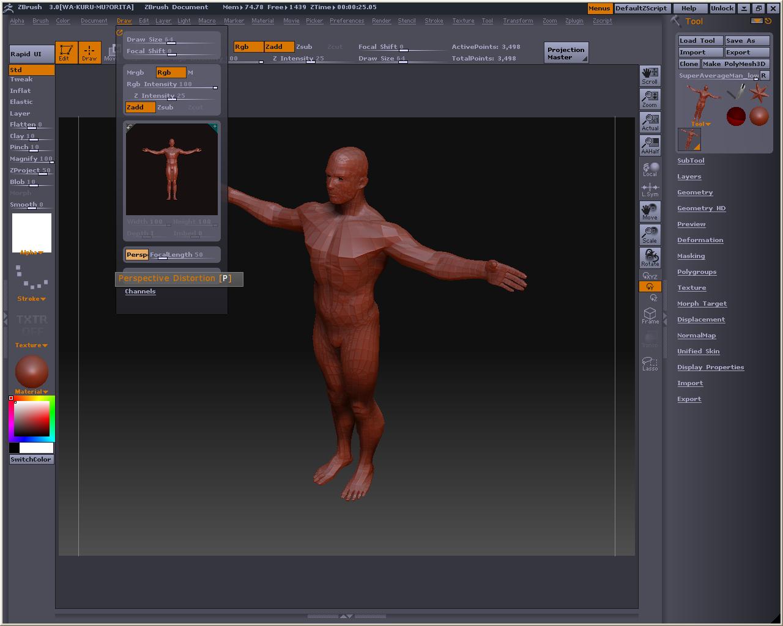The height and width of the screenshot is (626, 783).
Task: Click the Scale edited object icon
Action: (650, 235)
